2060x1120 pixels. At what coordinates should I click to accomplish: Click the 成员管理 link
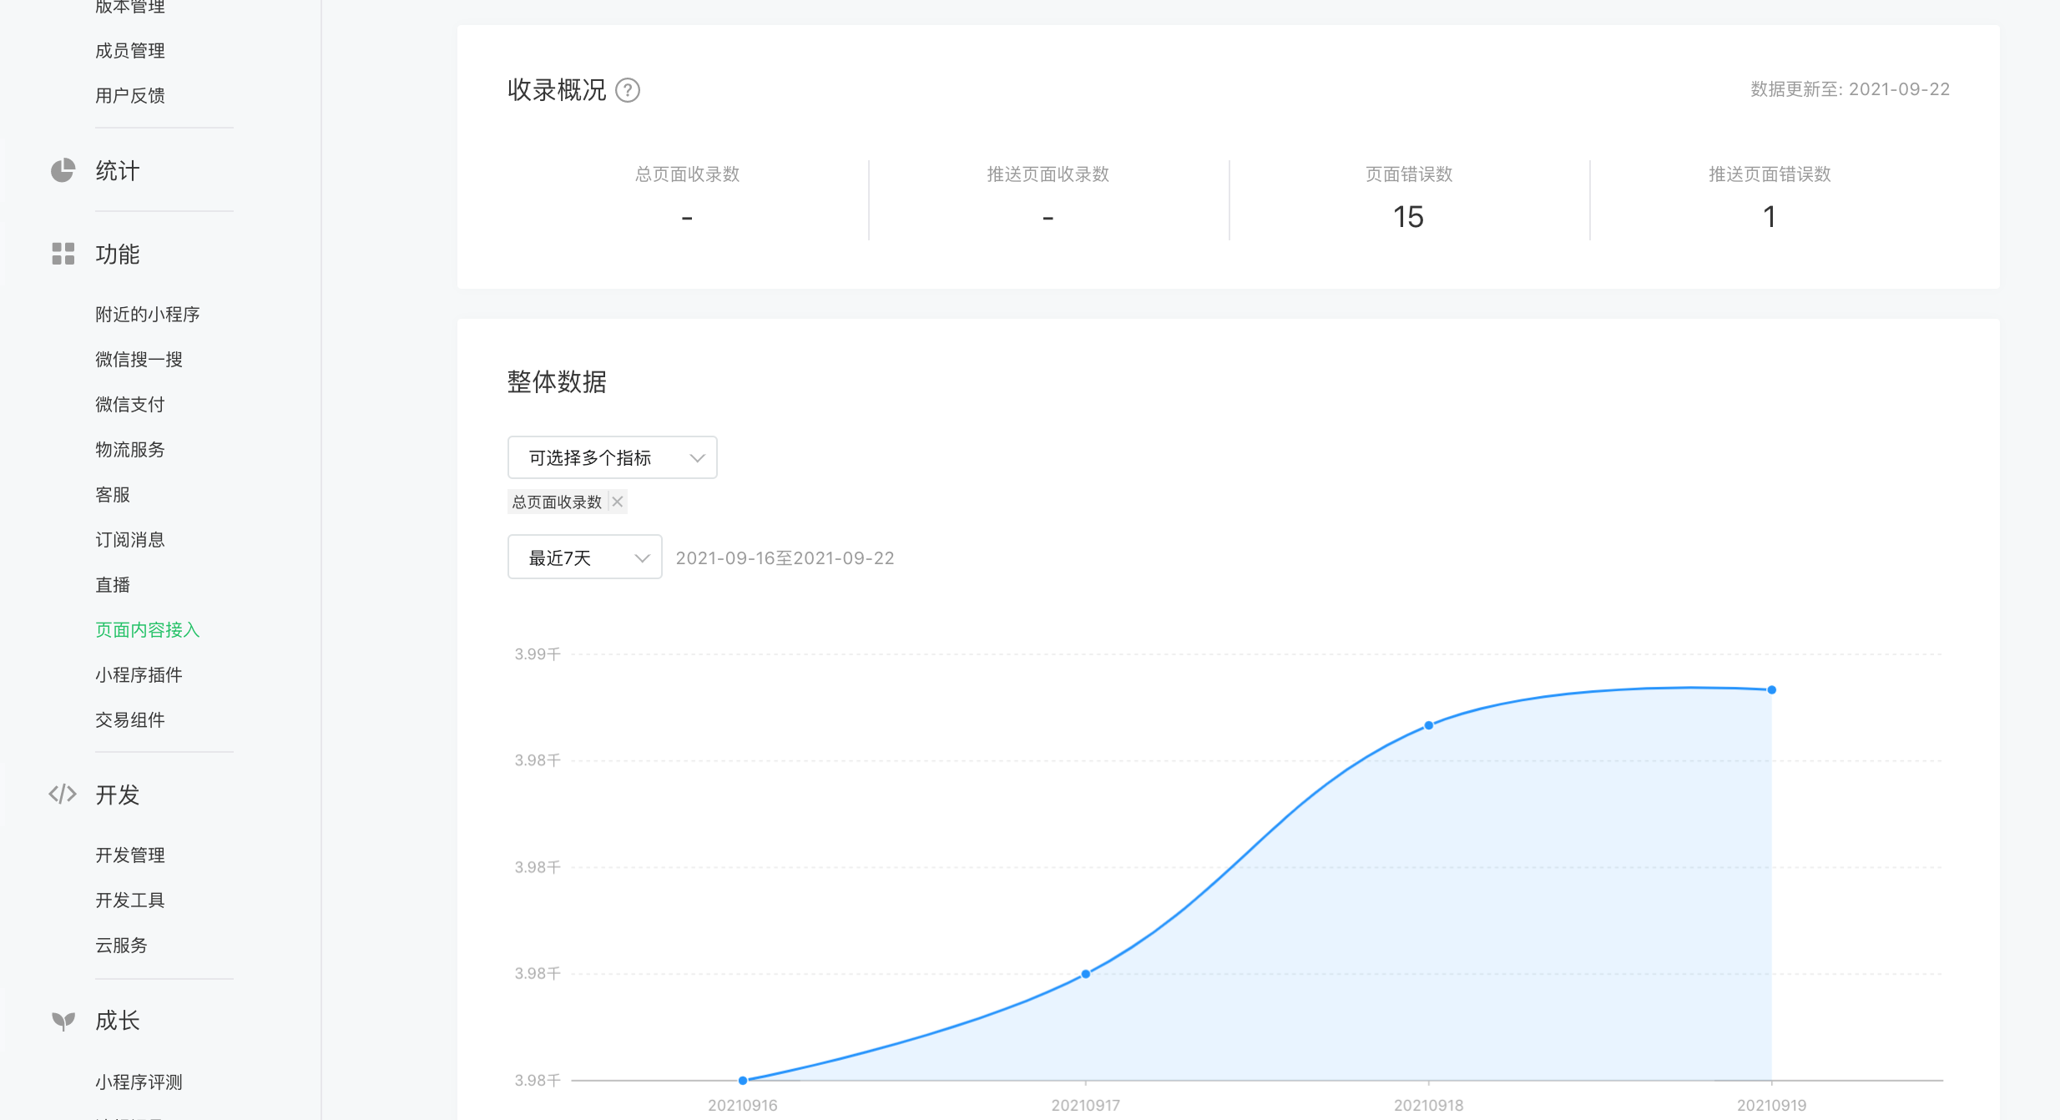pyautogui.click(x=130, y=50)
